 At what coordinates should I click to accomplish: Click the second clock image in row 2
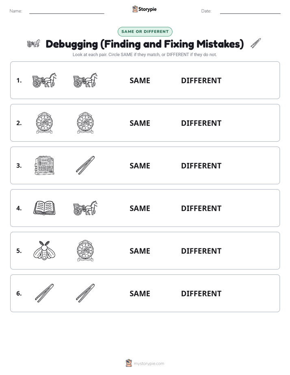(x=85, y=123)
